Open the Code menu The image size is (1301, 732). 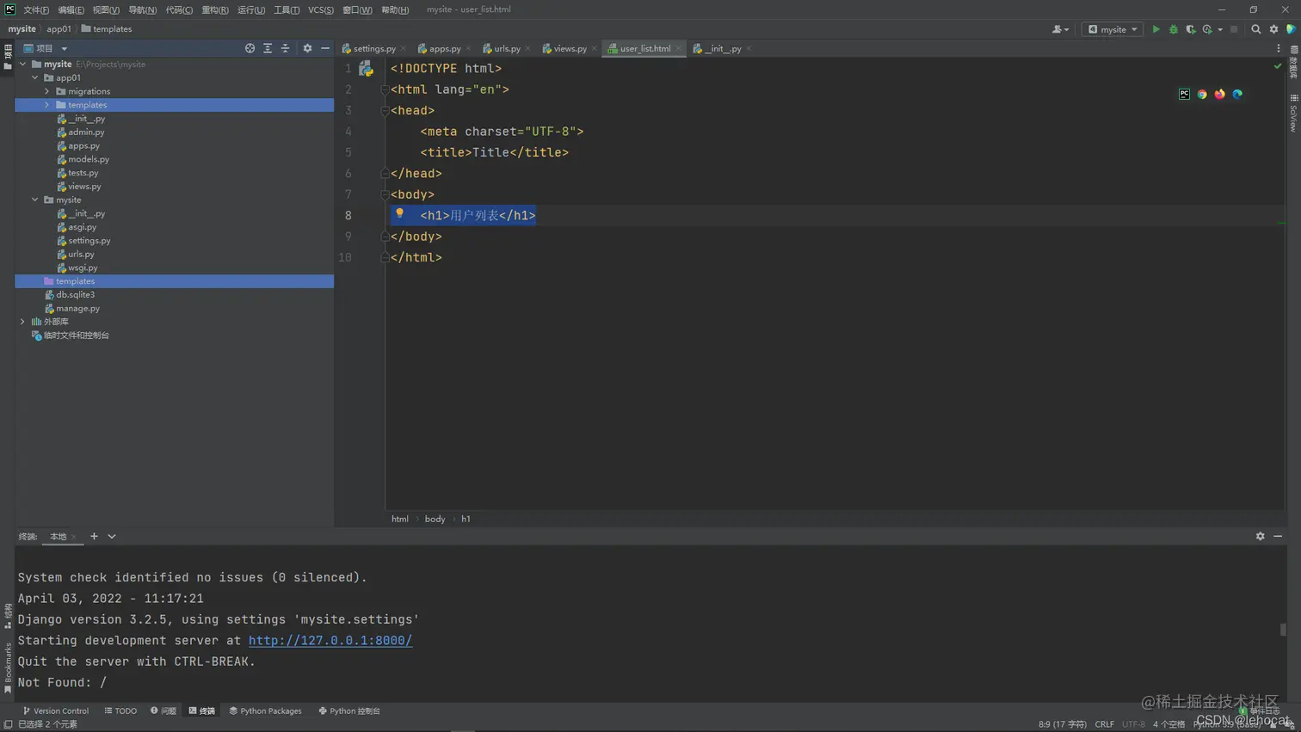pyautogui.click(x=179, y=9)
